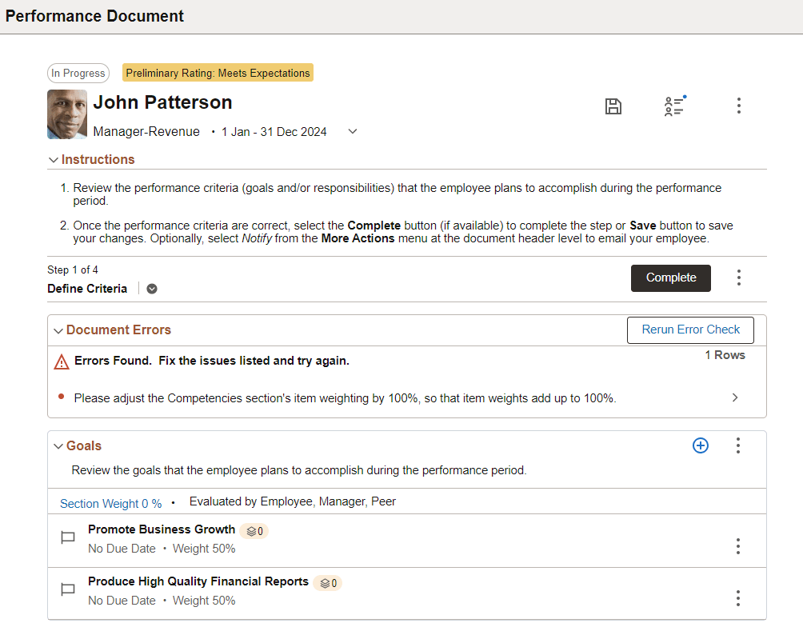Screen dimensions: 803x627
Task: Open the review period dropdown beside 1 Jan - 31 Dec 2024
Action: tap(352, 131)
